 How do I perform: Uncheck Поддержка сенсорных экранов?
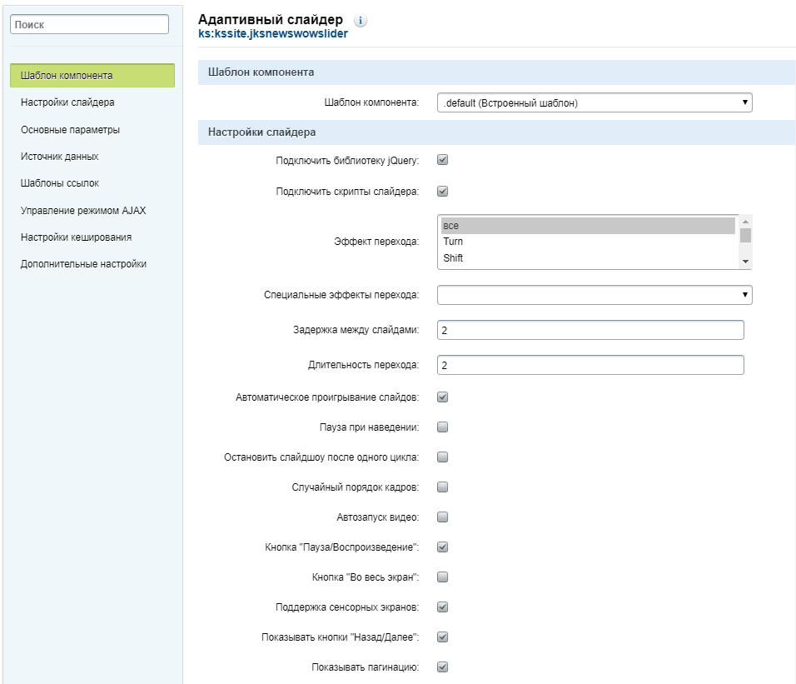pyautogui.click(x=443, y=607)
